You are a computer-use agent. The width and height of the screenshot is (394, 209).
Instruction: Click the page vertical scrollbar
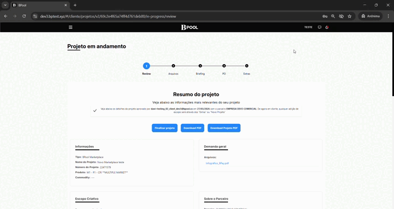[393, 64]
